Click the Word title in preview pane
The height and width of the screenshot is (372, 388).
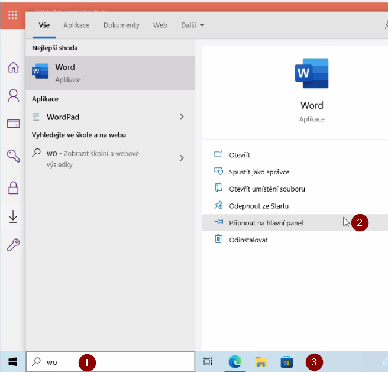click(x=312, y=105)
